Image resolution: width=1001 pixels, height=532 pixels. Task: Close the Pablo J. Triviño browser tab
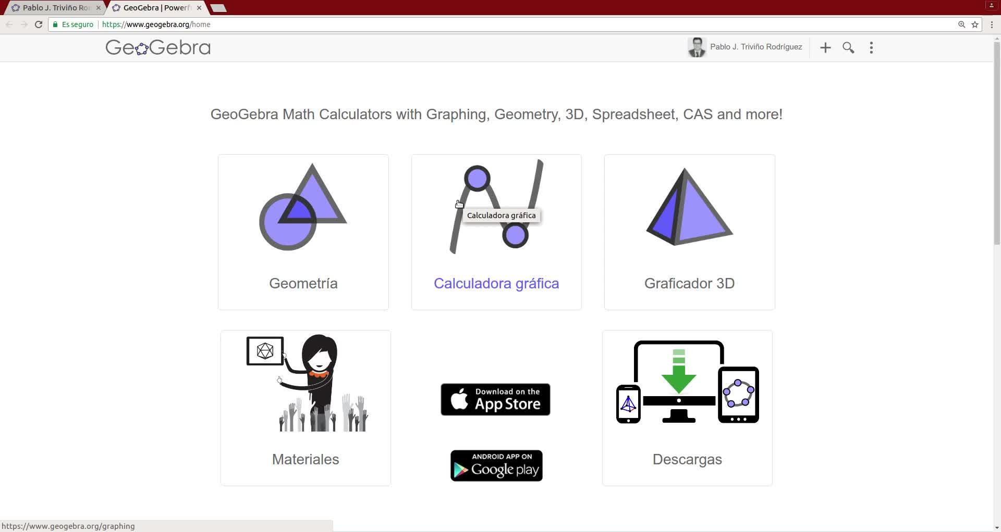click(x=99, y=8)
